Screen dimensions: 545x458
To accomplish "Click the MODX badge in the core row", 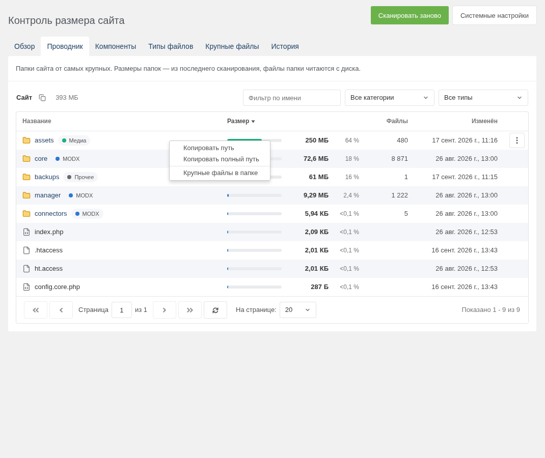I will coord(68,159).
